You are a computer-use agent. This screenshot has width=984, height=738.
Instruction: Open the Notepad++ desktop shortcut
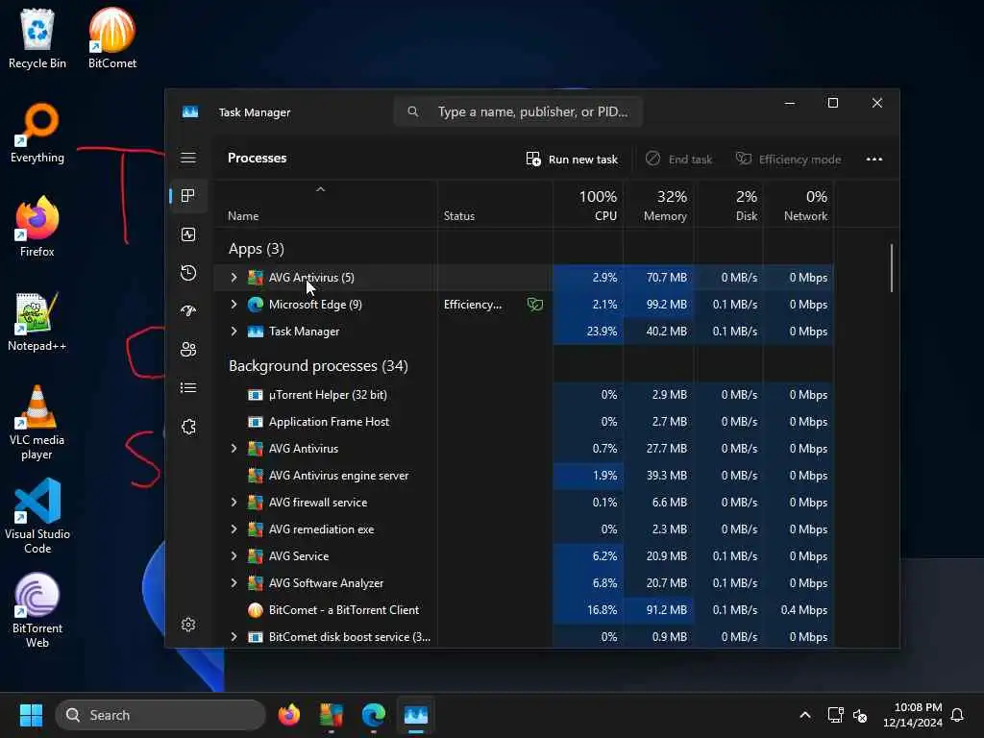37,321
